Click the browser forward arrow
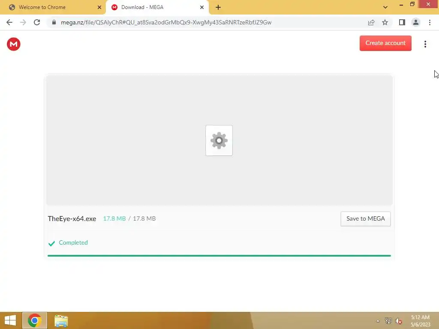This screenshot has width=439, height=329. click(23, 22)
